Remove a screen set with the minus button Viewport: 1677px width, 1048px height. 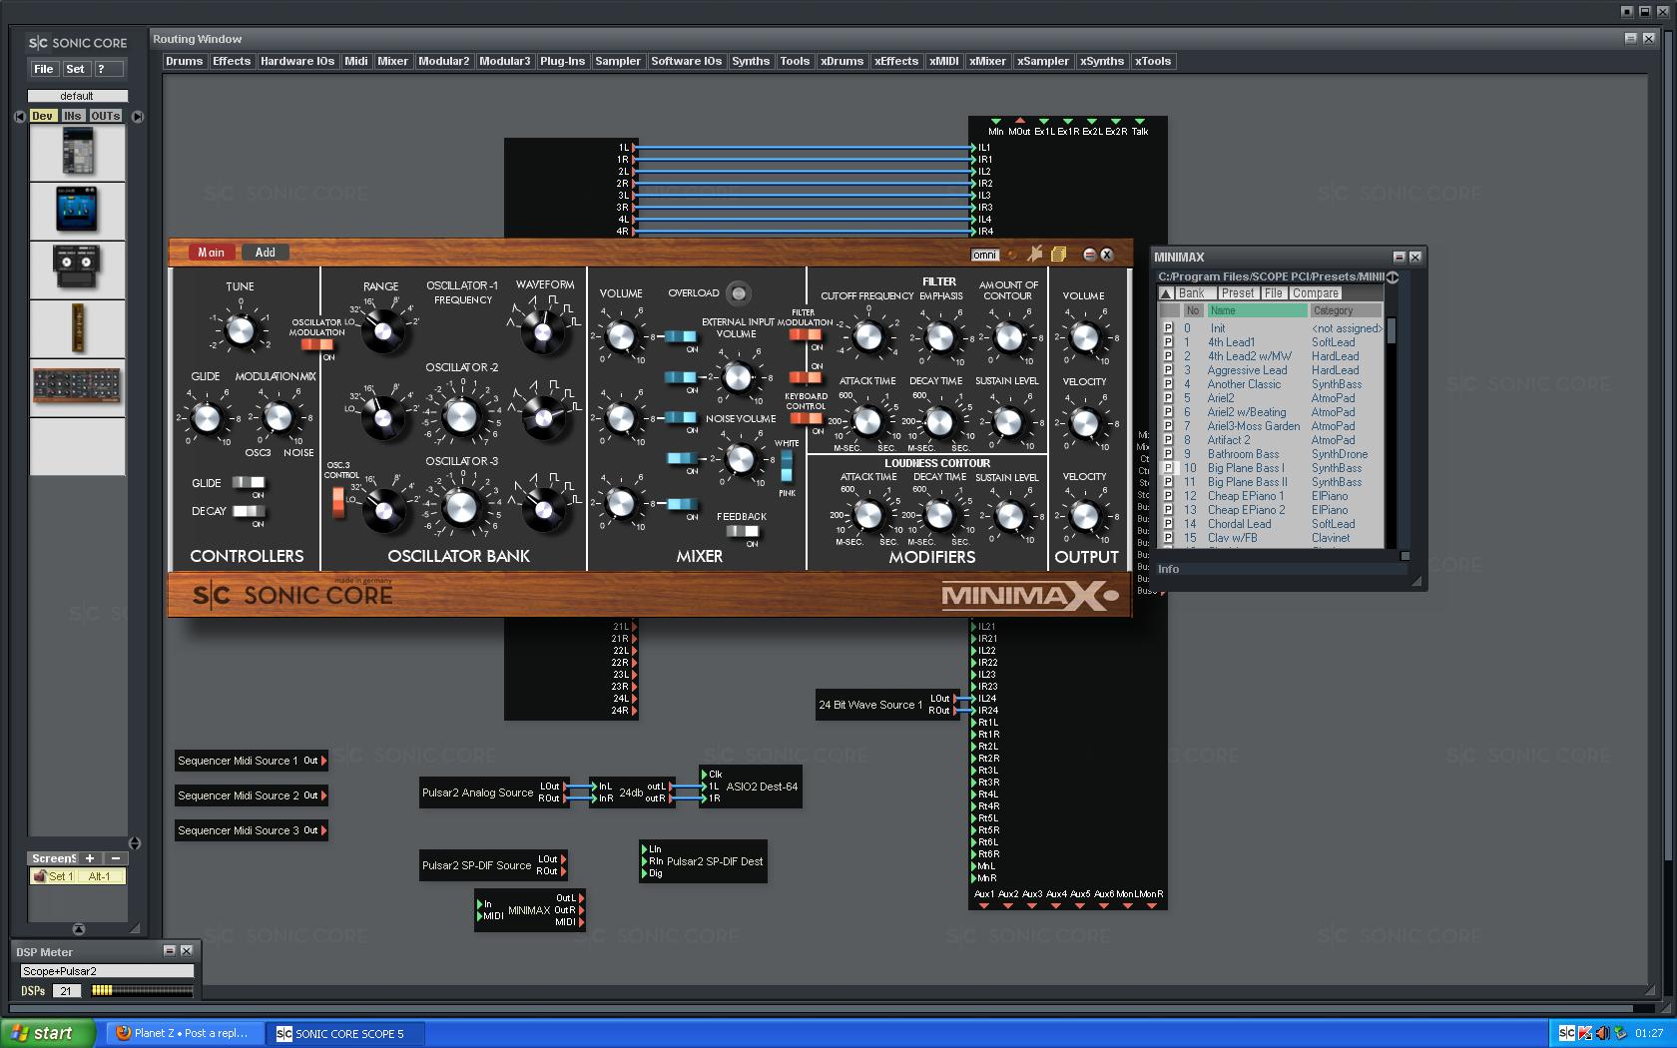coord(116,858)
